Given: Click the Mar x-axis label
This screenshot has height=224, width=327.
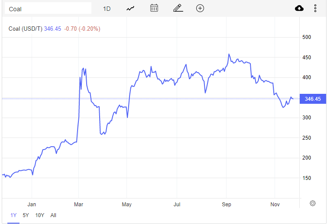Looking at the screenshot, I should click(79, 205).
